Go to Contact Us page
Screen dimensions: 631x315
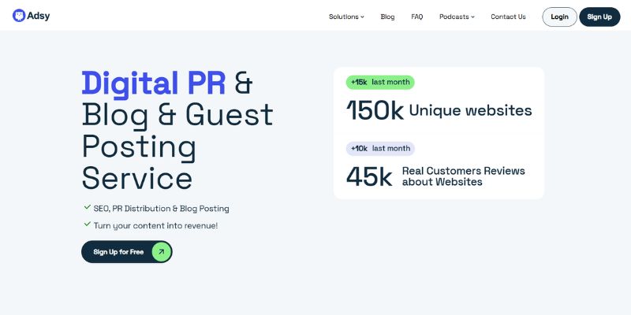[x=508, y=17]
